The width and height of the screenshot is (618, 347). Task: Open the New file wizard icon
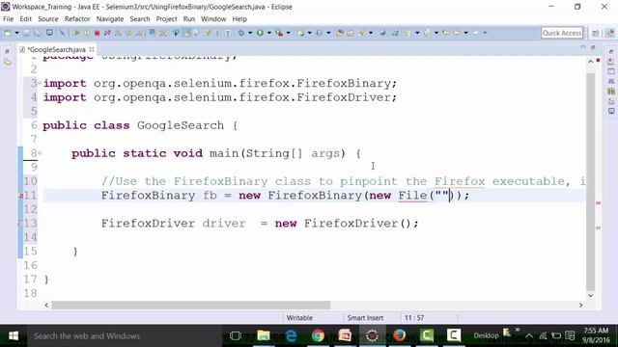click(x=8, y=33)
